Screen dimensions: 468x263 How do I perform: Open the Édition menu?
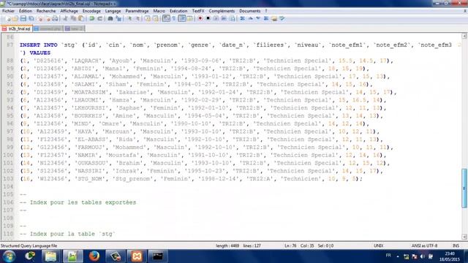pos(26,11)
